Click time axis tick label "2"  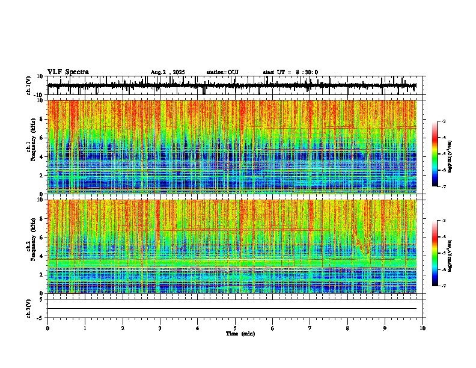(x=123, y=328)
